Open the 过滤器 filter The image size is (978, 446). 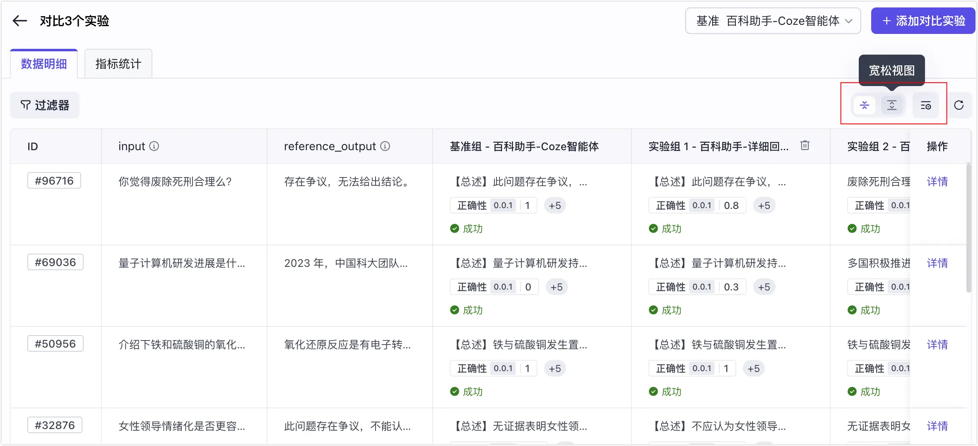point(45,105)
